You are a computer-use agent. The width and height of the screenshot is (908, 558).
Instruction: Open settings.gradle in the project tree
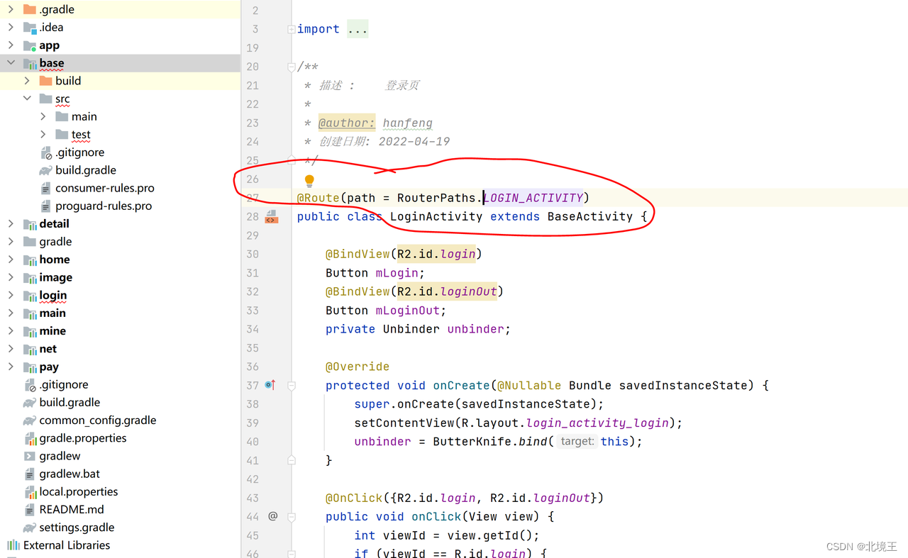click(77, 528)
